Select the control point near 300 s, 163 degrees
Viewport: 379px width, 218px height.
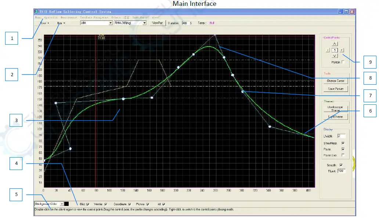[x=243, y=92]
